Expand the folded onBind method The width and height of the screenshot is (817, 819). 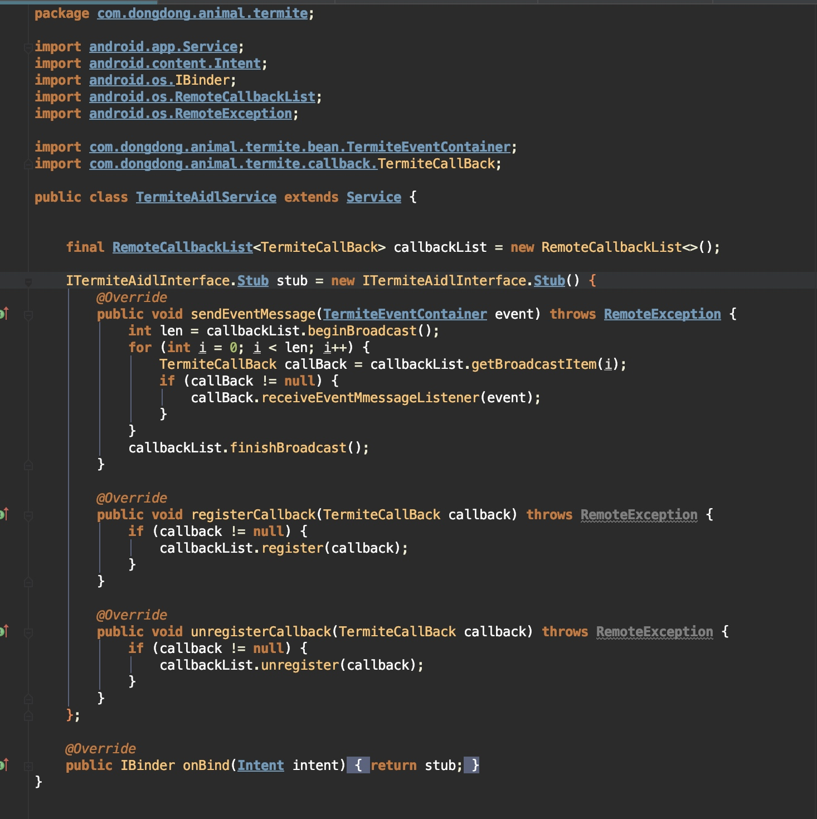28,767
